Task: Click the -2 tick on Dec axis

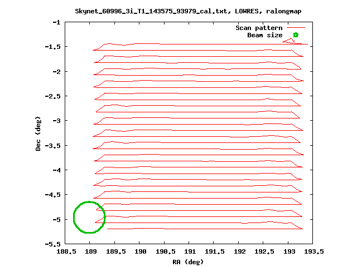Action: point(56,72)
